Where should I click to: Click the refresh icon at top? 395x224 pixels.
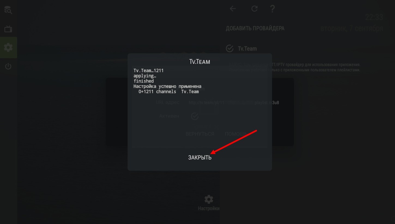[254, 9]
